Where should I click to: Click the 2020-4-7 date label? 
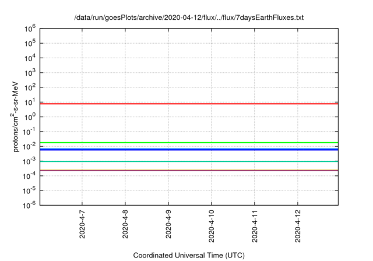(x=82, y=224)
